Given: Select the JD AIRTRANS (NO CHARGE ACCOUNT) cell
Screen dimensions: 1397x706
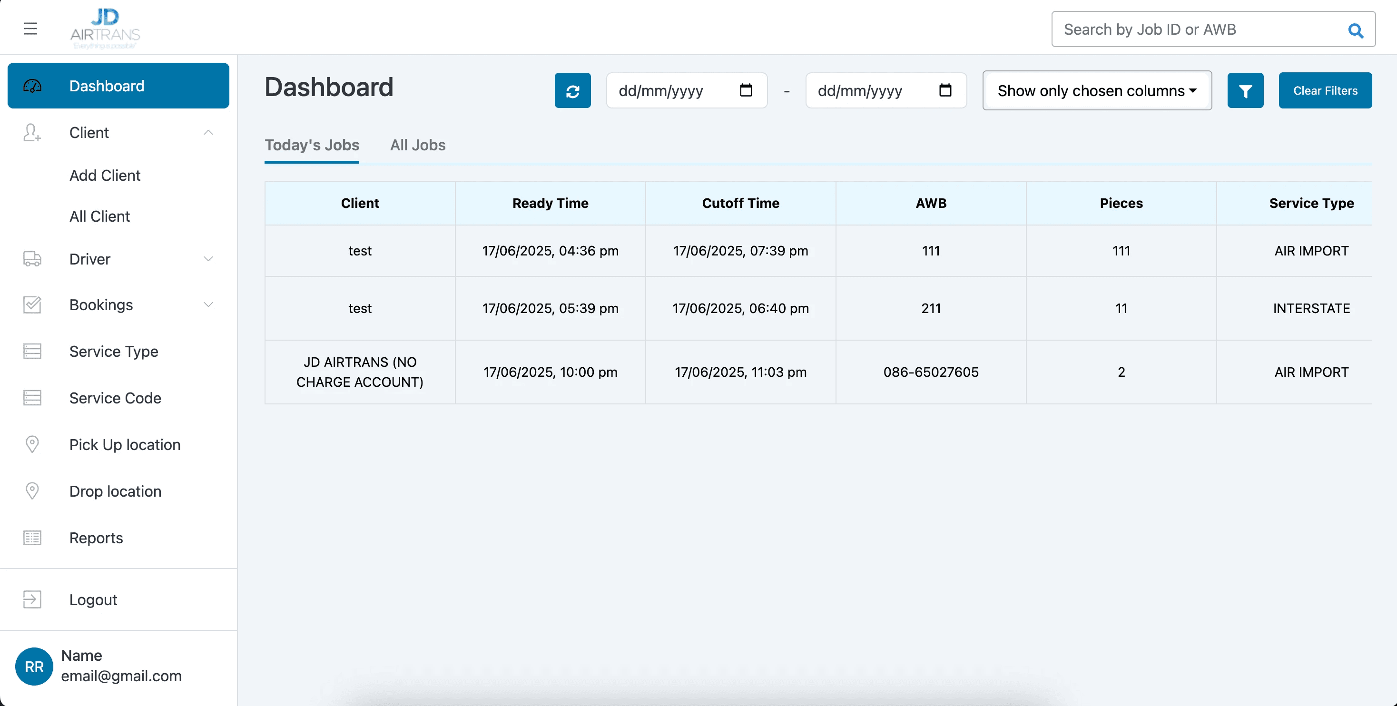Looking at the screenshot, I should point(360,372).
